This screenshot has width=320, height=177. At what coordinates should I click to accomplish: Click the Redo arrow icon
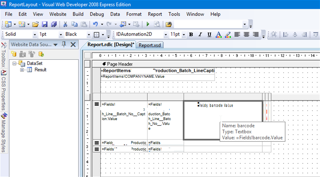109,24
